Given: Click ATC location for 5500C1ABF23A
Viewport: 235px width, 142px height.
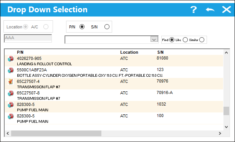Looking at the screenshot, I should click(x=124, y=70).
